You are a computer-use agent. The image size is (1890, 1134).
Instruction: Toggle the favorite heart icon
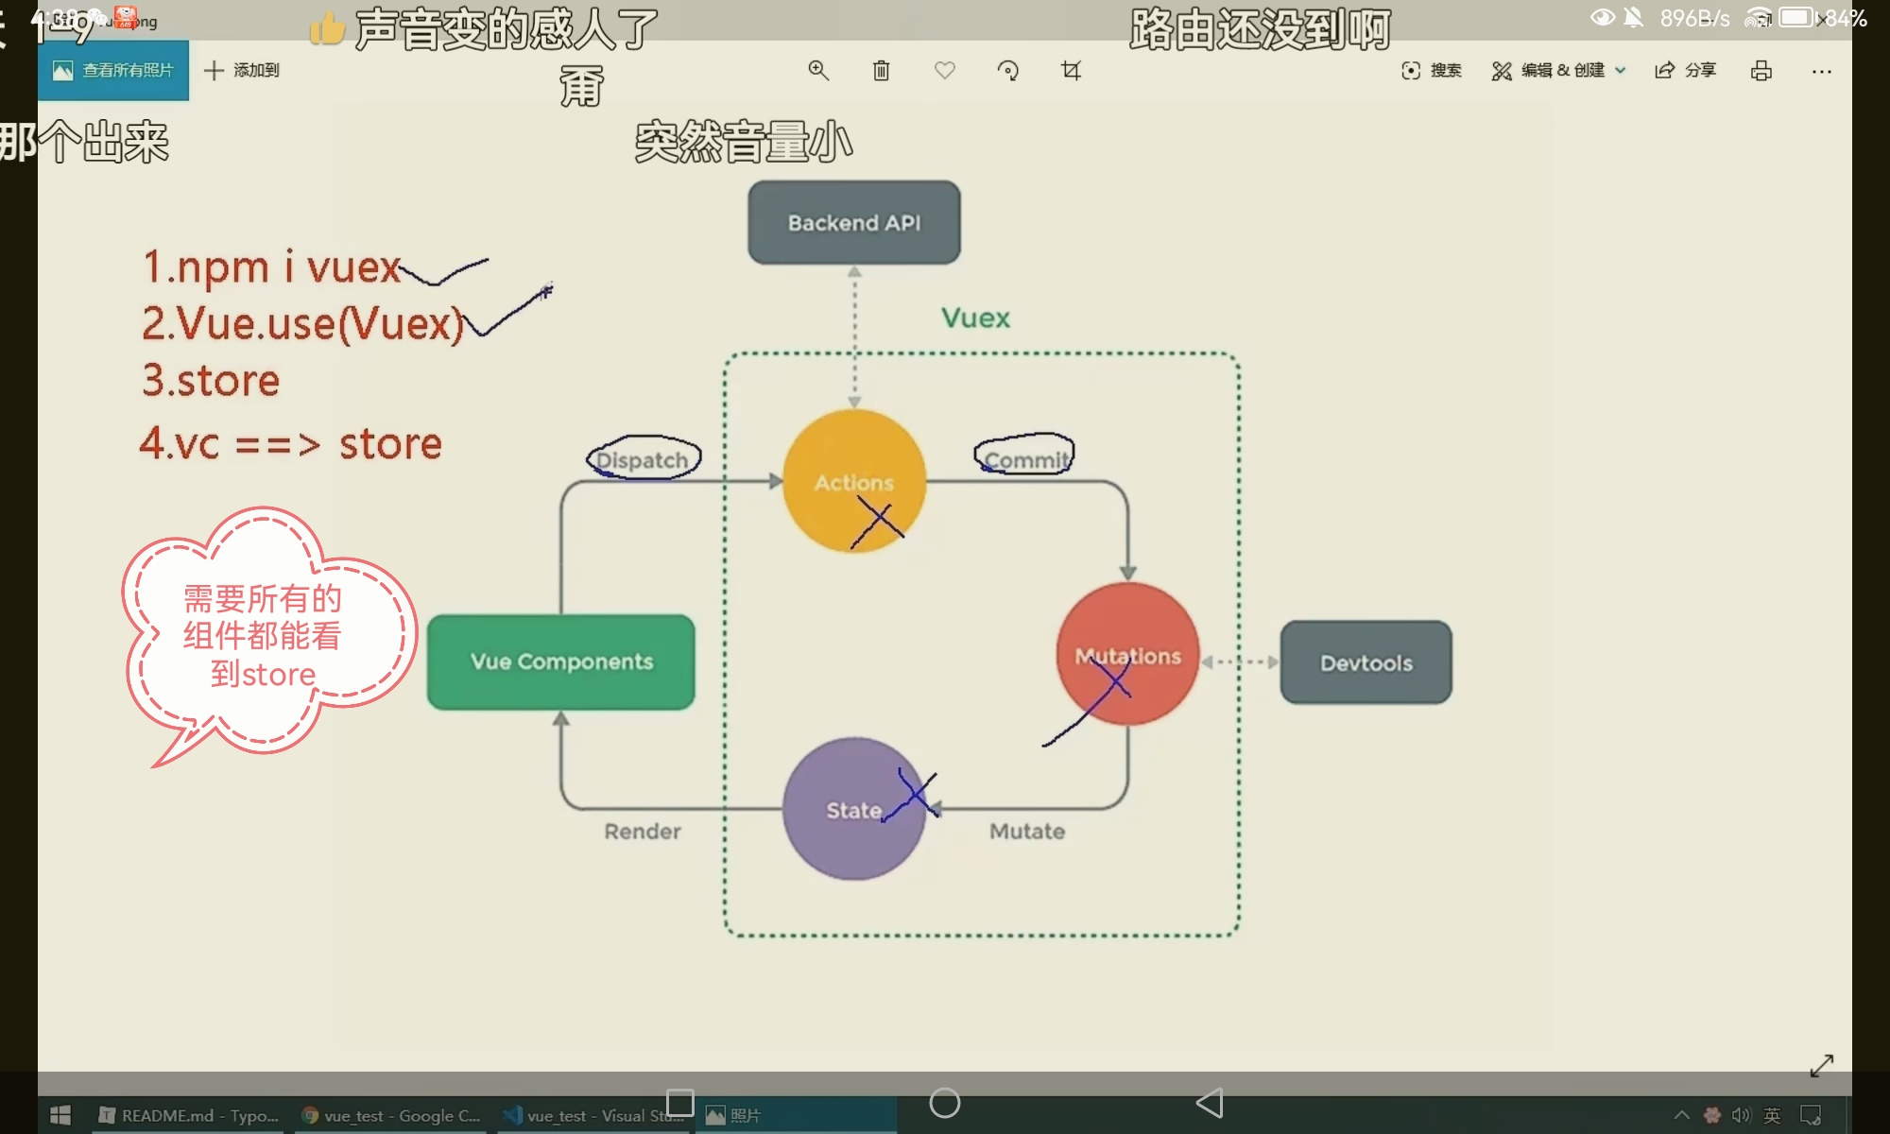(944, 70)
